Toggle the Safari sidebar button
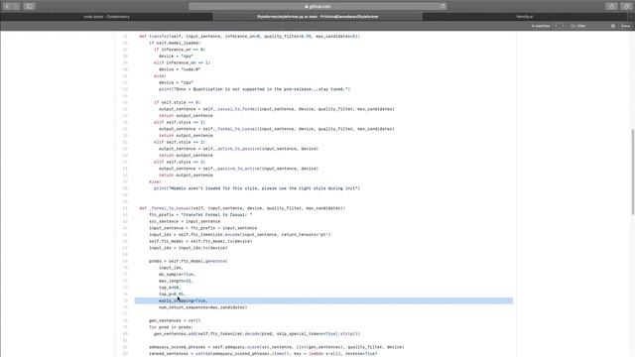The image size is (635, 357). coord(29,6)
